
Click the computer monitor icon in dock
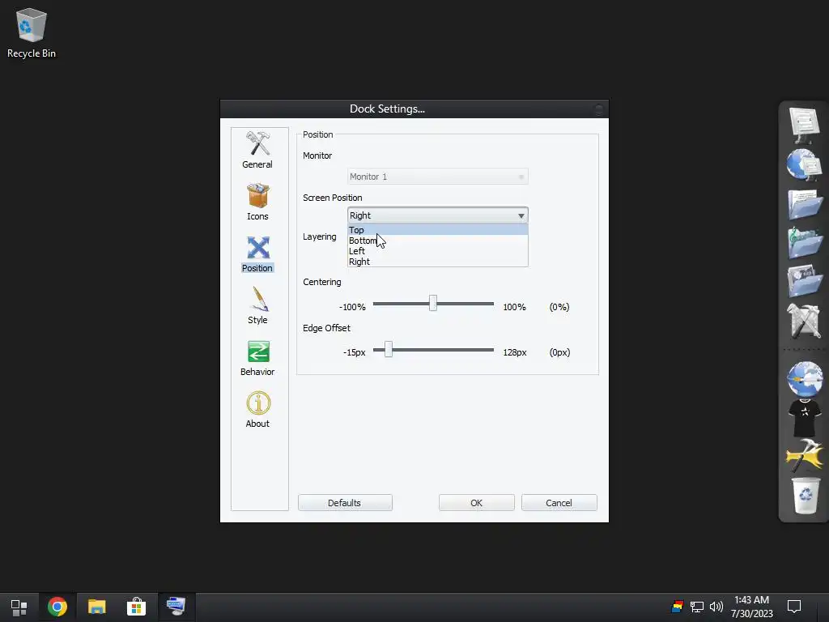(804, 126)
